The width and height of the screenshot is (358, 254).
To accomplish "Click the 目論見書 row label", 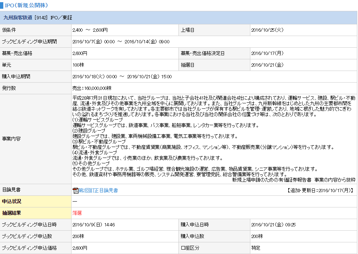I will tap(11, 190).
